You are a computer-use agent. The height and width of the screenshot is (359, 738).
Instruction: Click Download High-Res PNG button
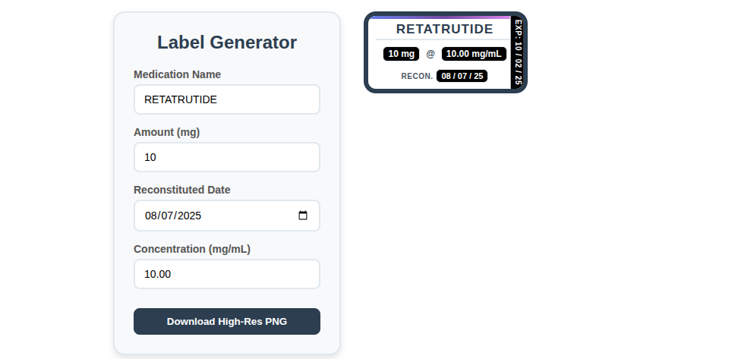(x=227, y=321)
